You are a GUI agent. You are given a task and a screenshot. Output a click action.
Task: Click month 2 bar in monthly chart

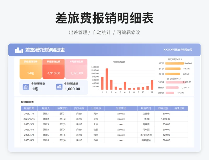(x=107, y=79)
